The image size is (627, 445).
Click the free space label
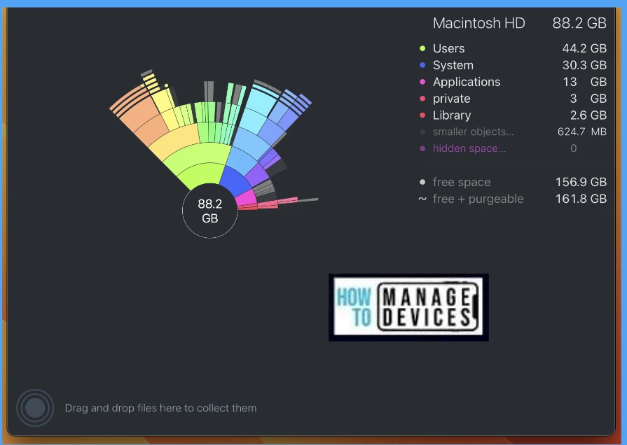point(462,182)
